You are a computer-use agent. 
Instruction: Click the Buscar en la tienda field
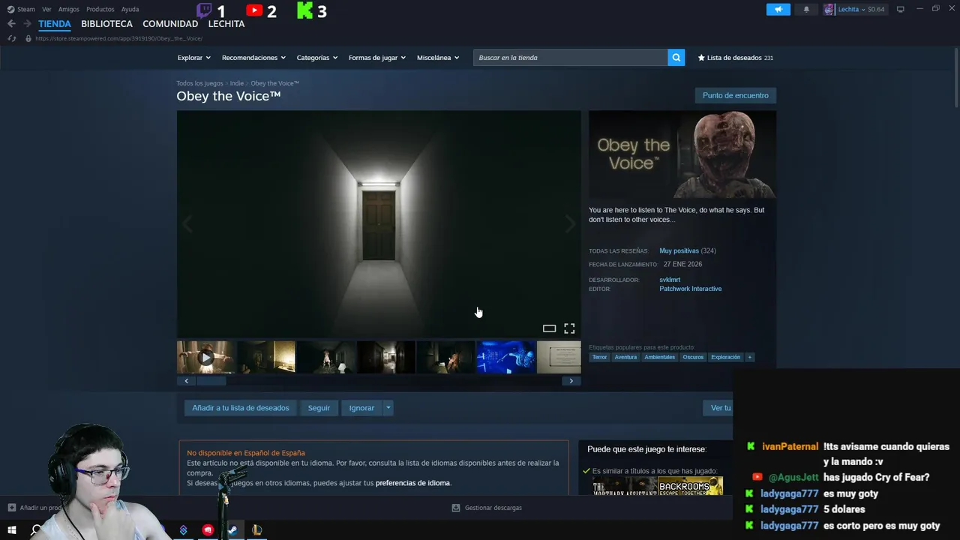(570, 58)
